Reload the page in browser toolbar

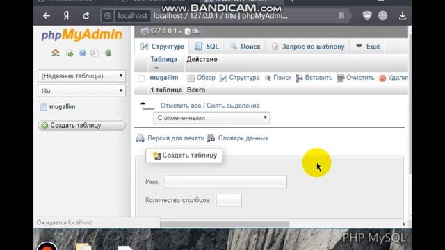pyautogui.click(x=86, y=16)
